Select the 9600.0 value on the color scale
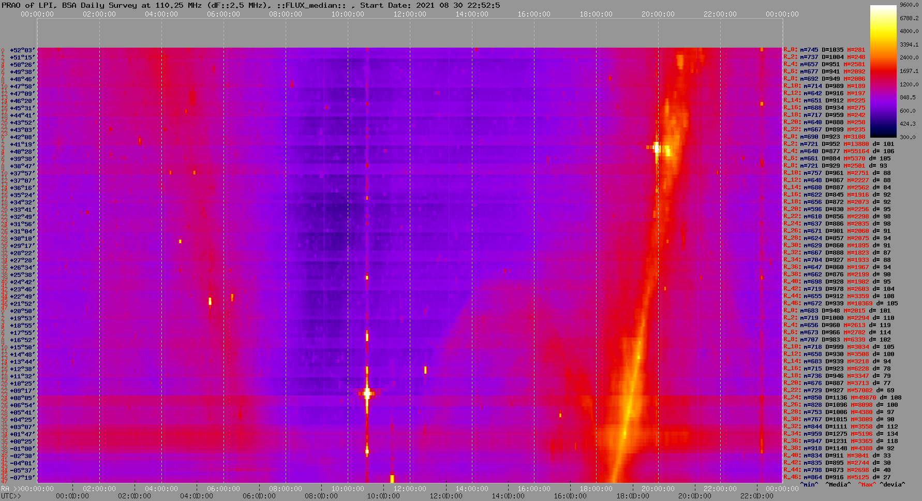The width and height of the screenshot is (922, 501). tap(909, 4)
